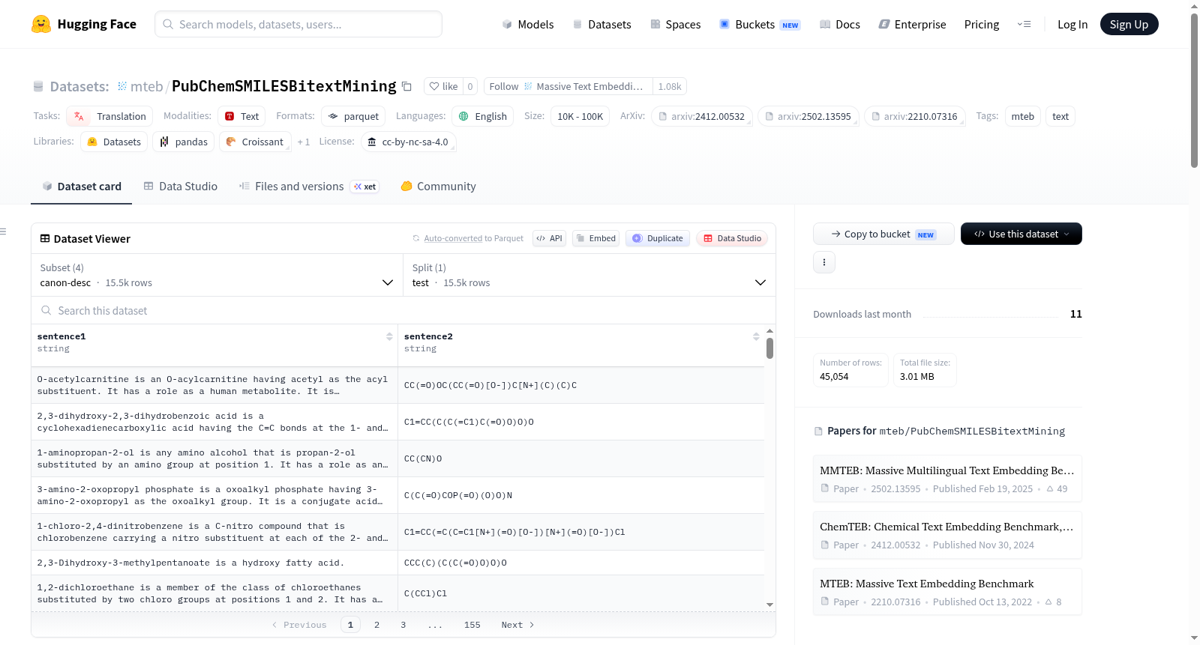Click the heart like button
Screen dimensions: 1200x645
[x=443, y=86]
